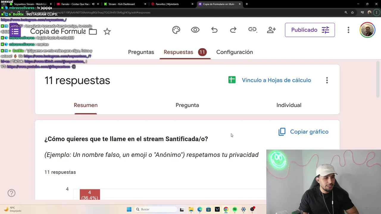Click the 11 responses count badge
This screenshot has width=381, height=214.
pyautogui.click(x=202, y=52)
